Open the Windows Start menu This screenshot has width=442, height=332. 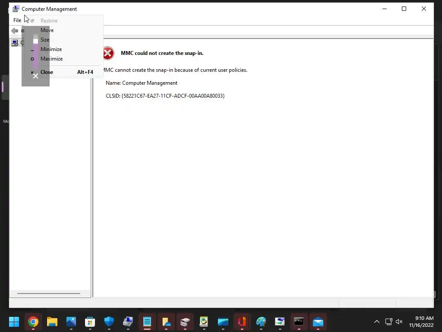[14, 322]
